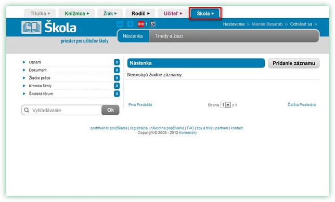Image resolution: width=335 pixels, height=202 pixels.
Task: Open the Knižnica top tab
Action: (x=76, y=14)
